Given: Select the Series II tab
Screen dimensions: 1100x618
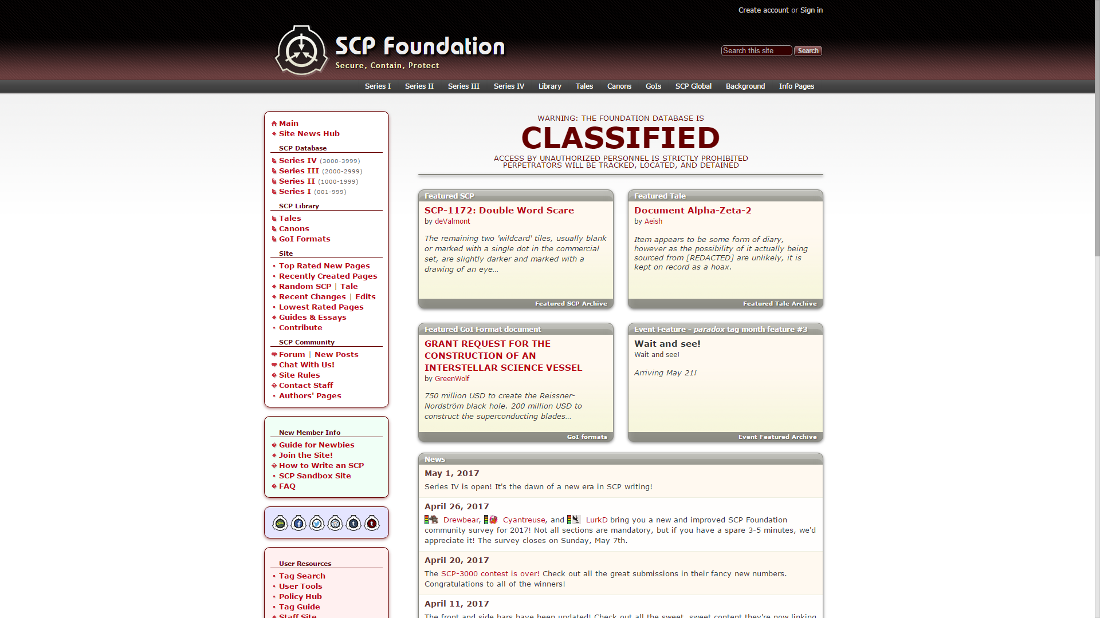Looking at the screenshot, I should 419,86.
